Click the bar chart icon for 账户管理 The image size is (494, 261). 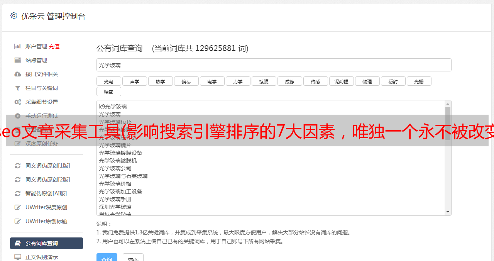tap(17, 46)
